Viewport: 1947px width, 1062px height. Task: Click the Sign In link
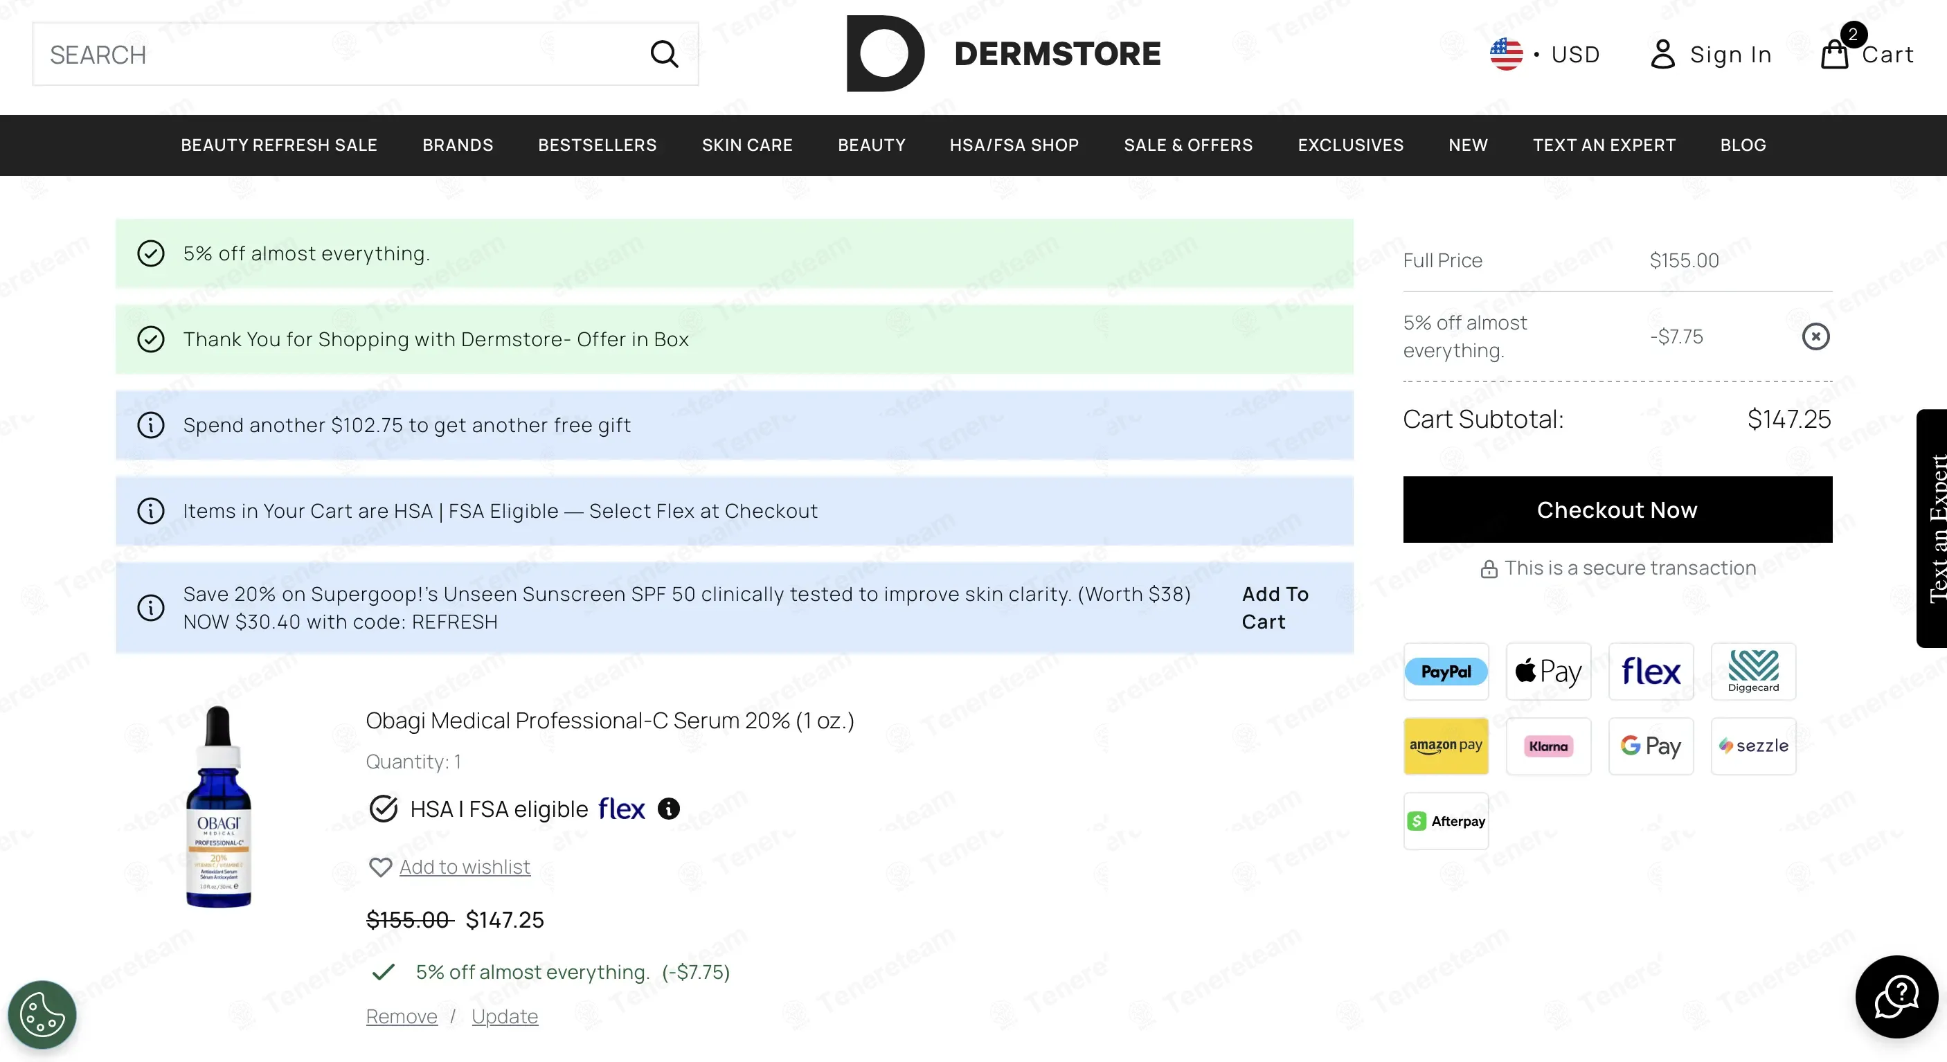tap(1731, 55)
